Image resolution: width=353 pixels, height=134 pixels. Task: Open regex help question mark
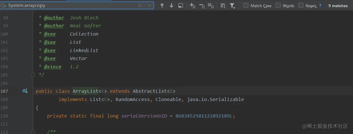320,5
